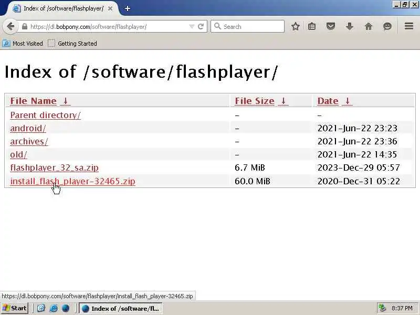Click the 6.7 MiB file size cell
The height and width of the screenshot is (315, 420).
[x=250, y=167]
